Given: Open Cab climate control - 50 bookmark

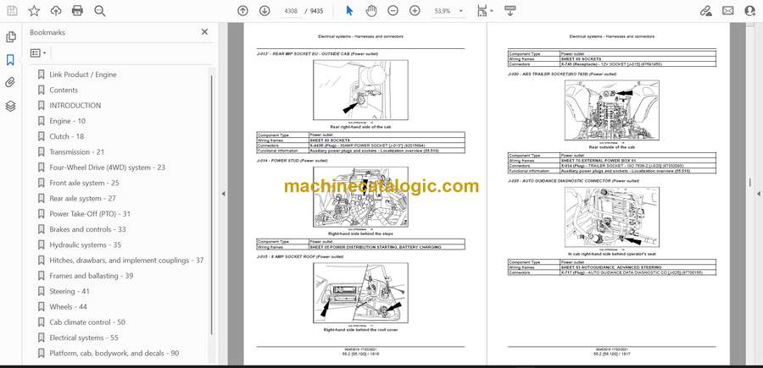Looking at the screenshot, I should (x=87, y=322).
